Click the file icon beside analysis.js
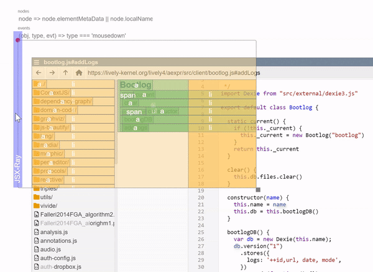373x272 pixels. (36, 232)
